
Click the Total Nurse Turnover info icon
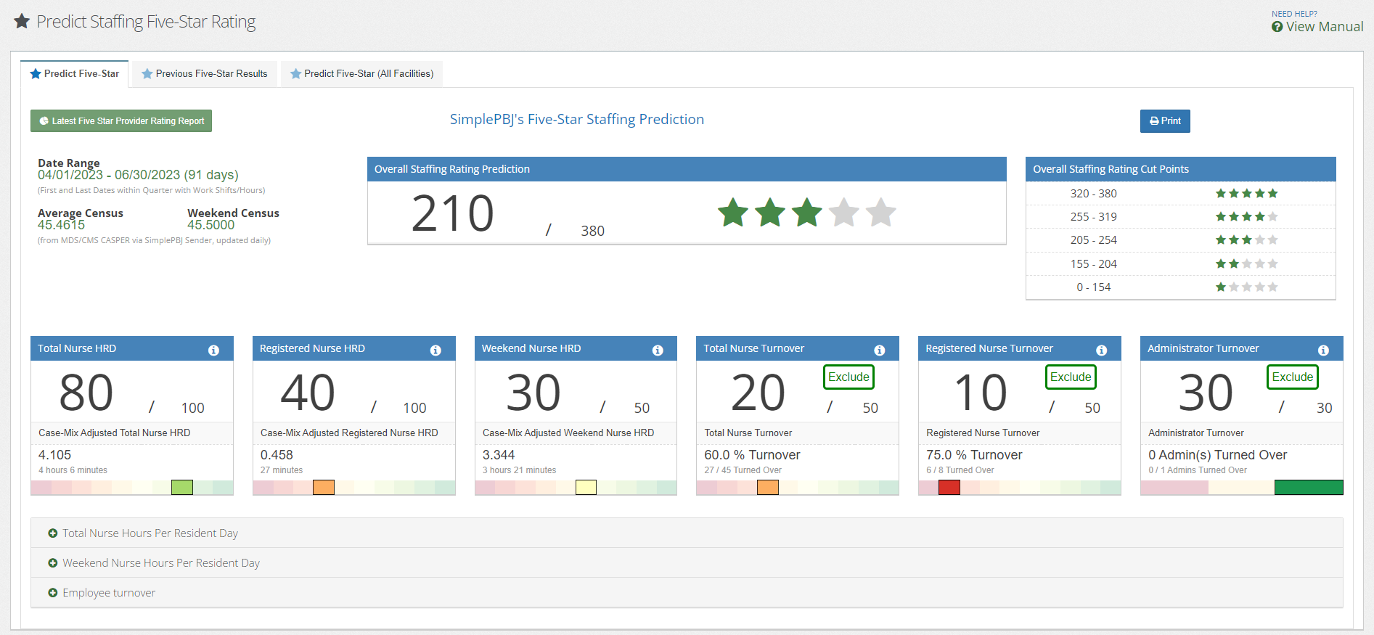click(x=880, y=350)
